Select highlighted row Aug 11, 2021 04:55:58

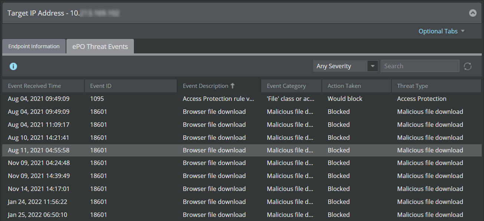tap(242, 150)
